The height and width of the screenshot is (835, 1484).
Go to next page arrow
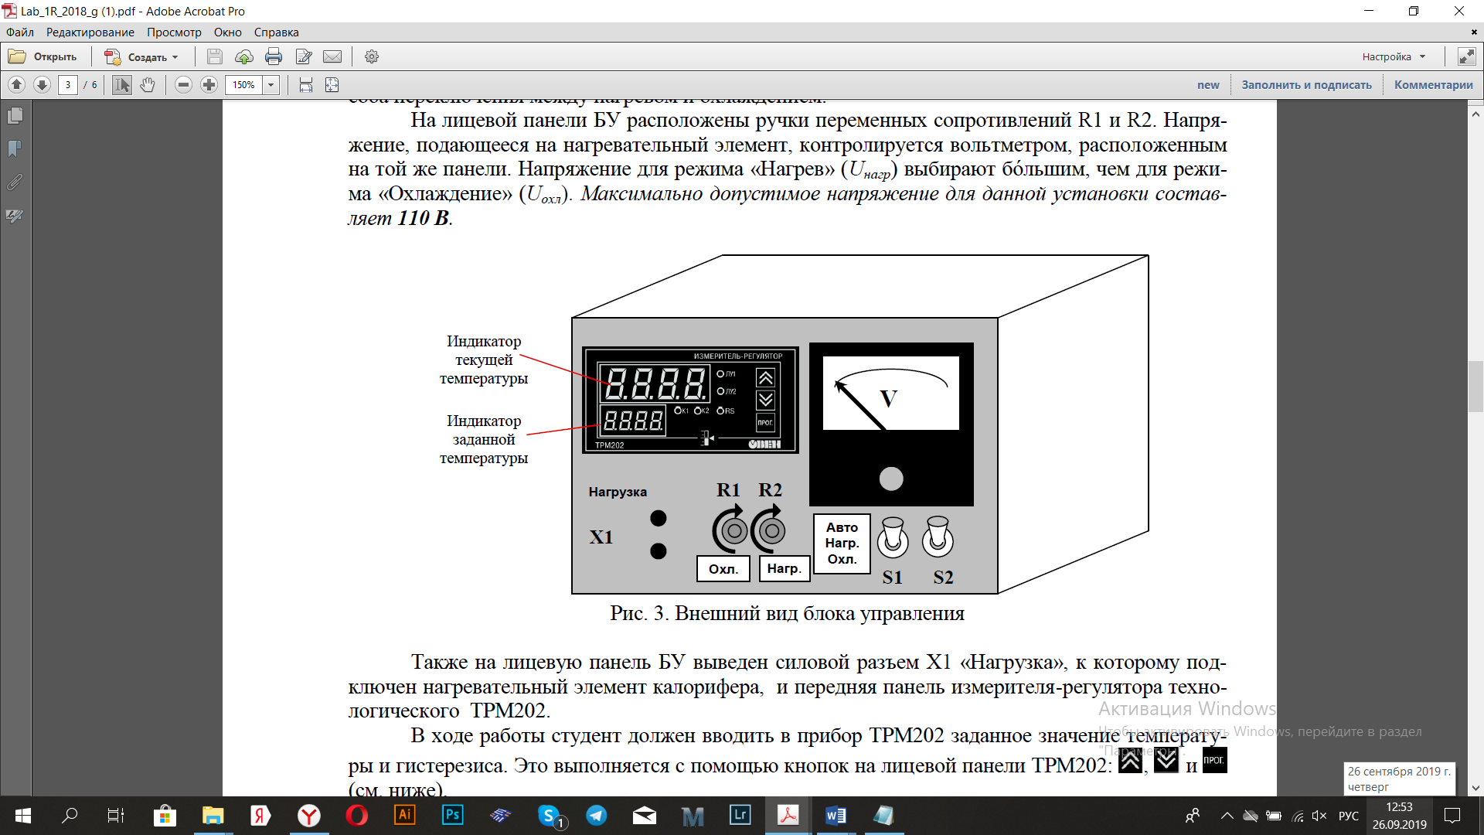coord(43,85)
